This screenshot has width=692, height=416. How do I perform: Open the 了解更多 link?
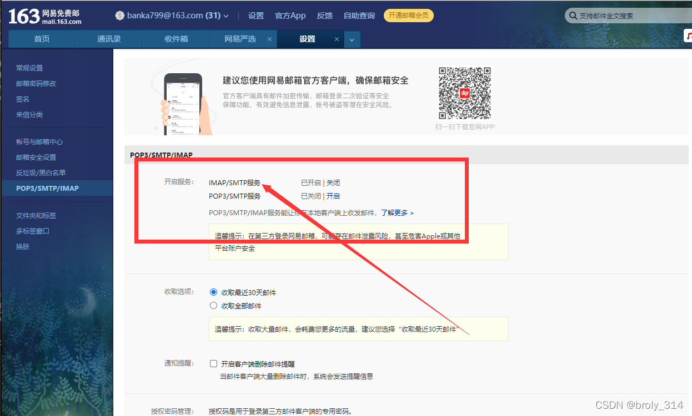click(397, 212)
